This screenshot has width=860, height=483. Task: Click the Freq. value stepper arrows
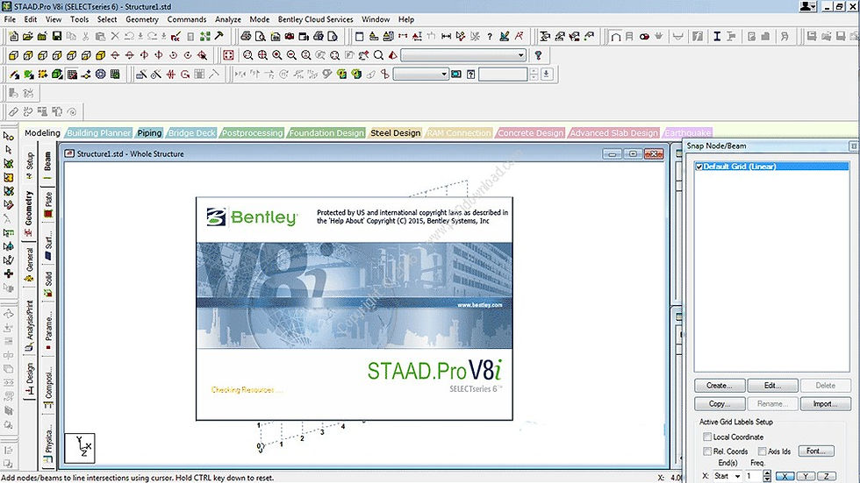click(x=767, y=477)
